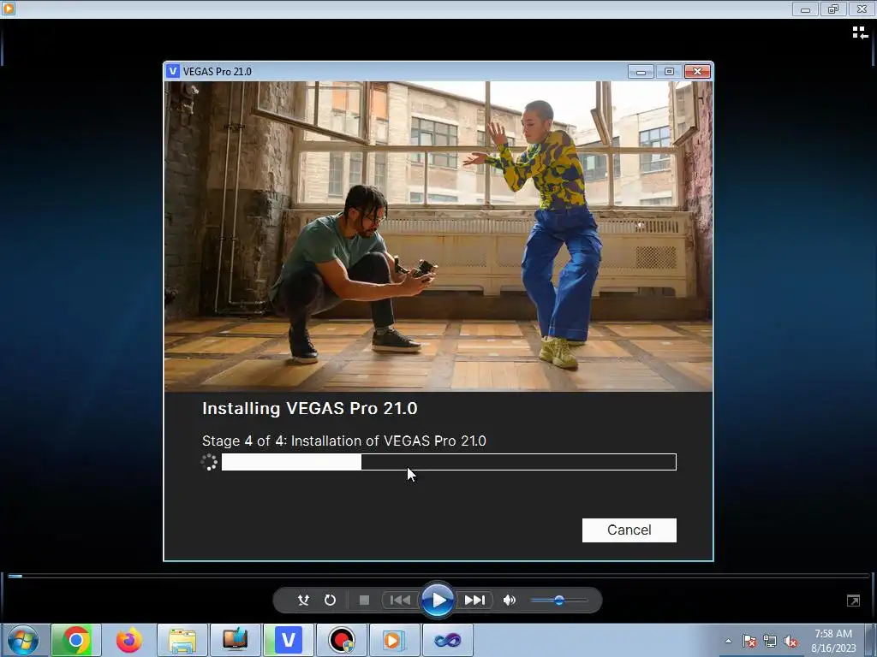Launch Firefox from the taskbar

(x=128, y=640)
